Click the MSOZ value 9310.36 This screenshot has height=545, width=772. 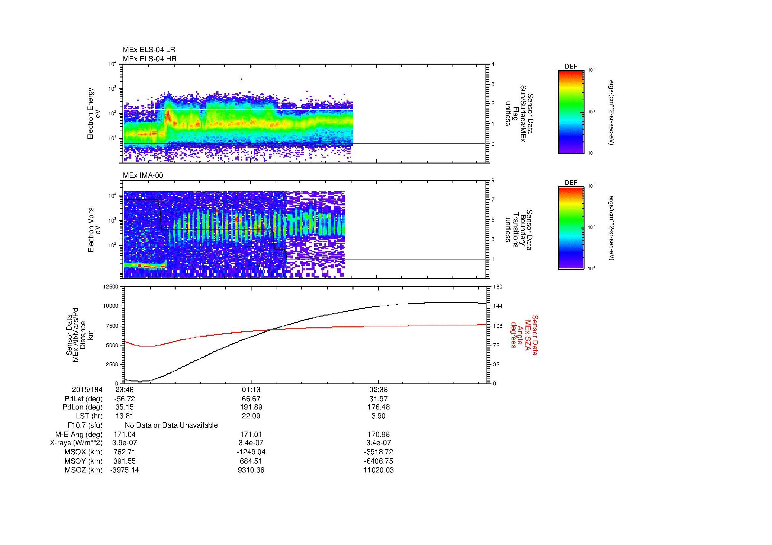point(251,470)
